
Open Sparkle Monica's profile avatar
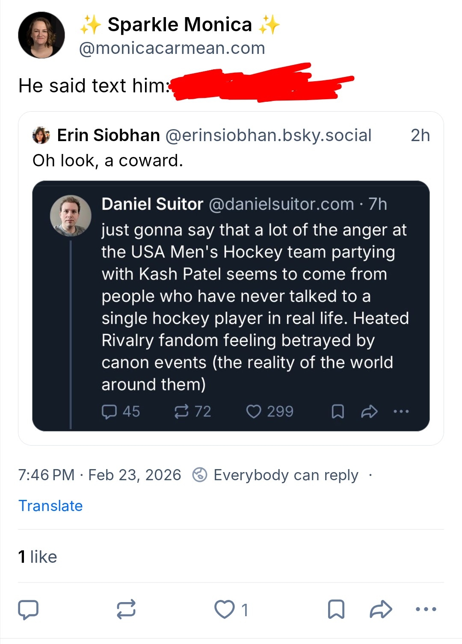[41, 35]
